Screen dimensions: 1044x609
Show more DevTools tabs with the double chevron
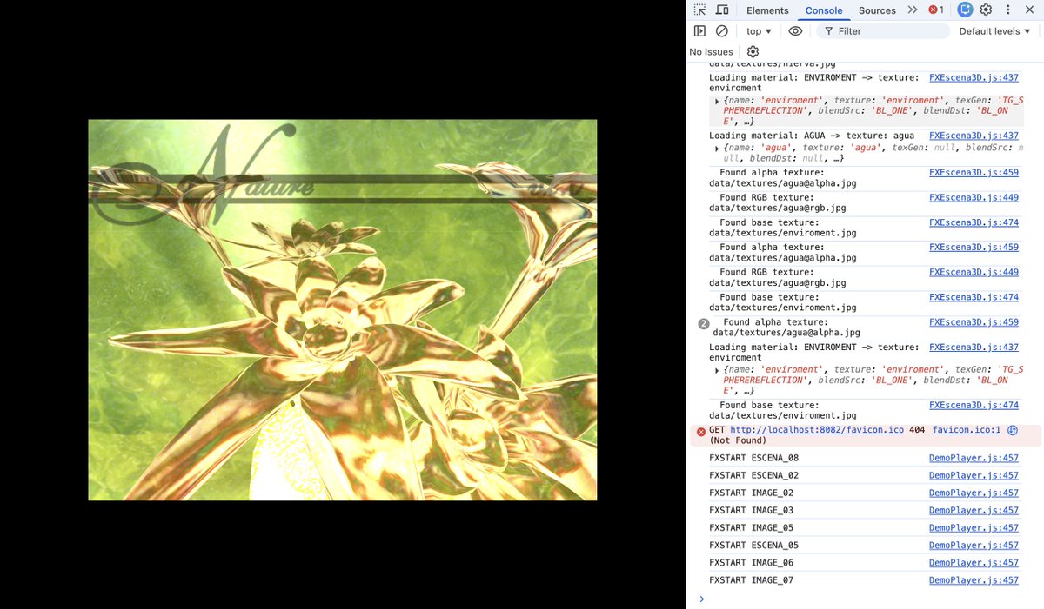point(912,10)
